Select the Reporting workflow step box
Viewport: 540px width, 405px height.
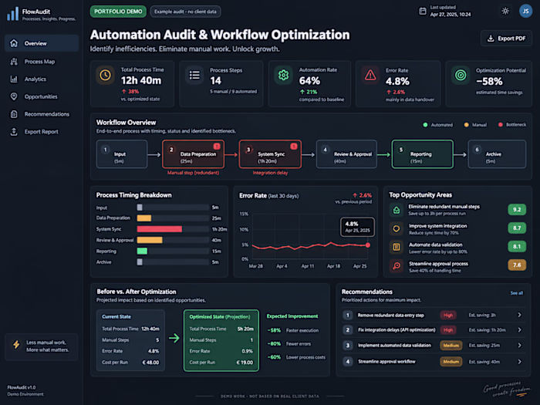tap(422, 154)
